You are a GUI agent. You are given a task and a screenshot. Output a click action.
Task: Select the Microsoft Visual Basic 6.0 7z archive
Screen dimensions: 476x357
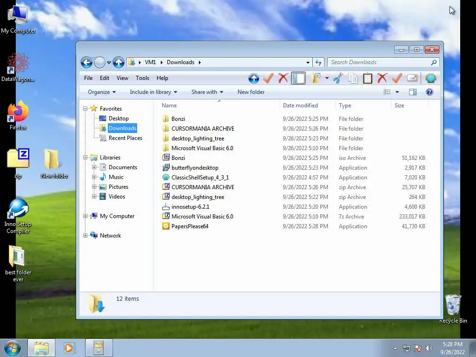tap(203, 217)
